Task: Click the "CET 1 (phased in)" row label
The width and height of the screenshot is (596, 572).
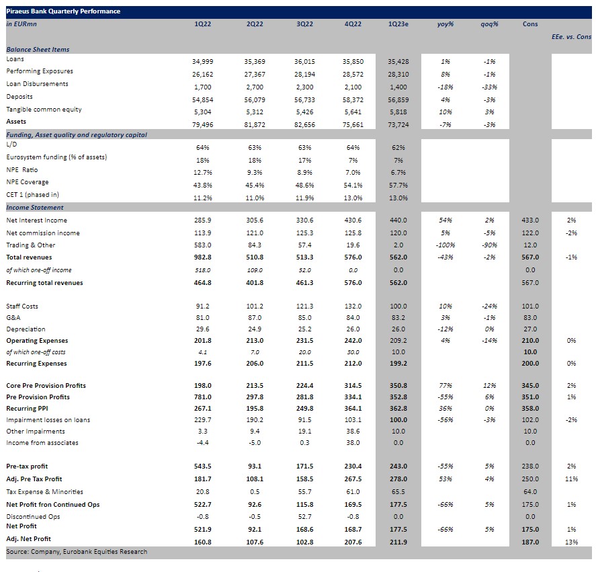Action: tap(32, 195)
